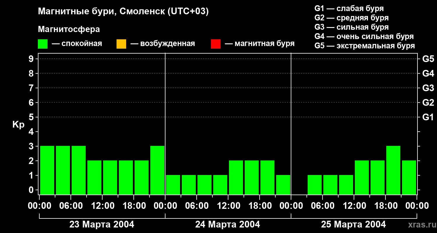Click the '24 Марта 2004' date label
The height and width of the screenshot is (233, 437).
[x=228, y=224]
